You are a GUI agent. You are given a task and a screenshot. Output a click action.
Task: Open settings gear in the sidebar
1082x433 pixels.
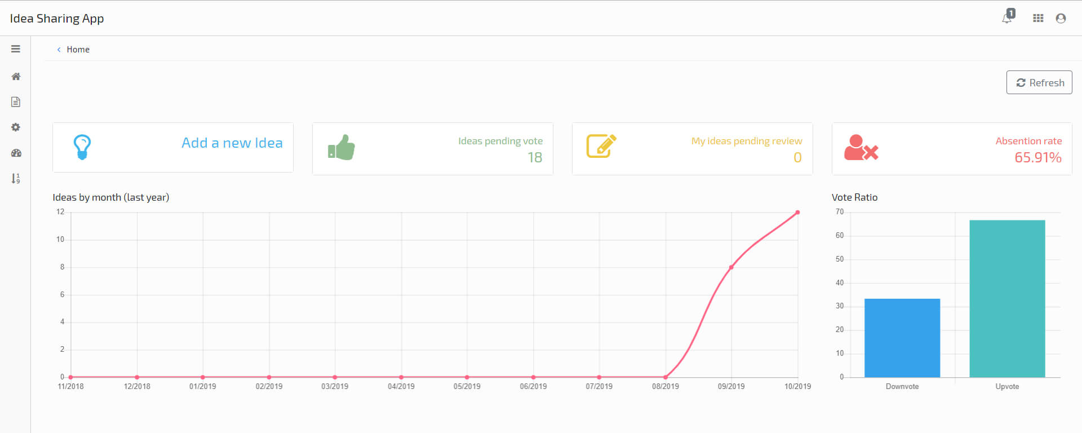point(16,127)
